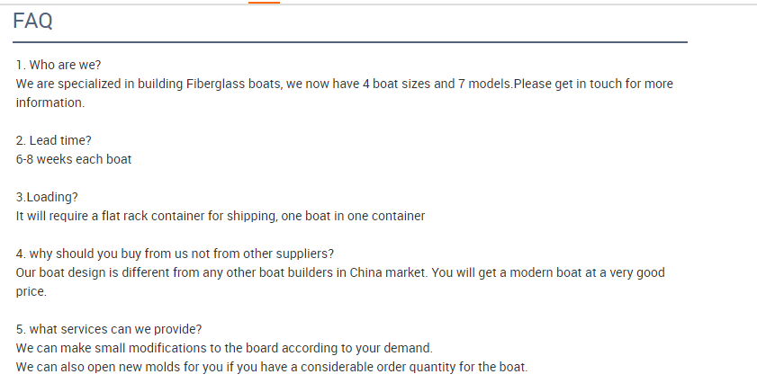
Task: Click the "1. Who are we?" question
Action: pos(59,65)
